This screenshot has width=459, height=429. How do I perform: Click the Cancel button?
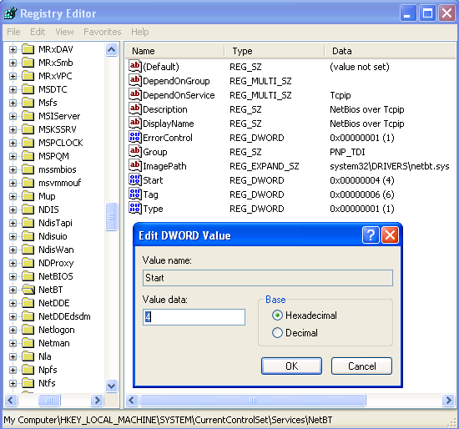coord(362,366)
